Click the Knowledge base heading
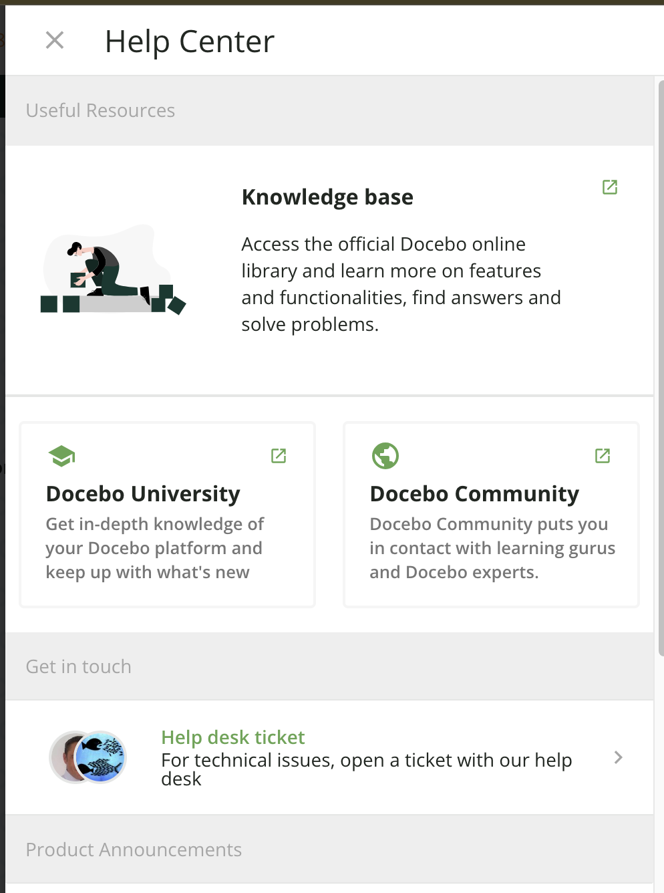 point(327,197)
